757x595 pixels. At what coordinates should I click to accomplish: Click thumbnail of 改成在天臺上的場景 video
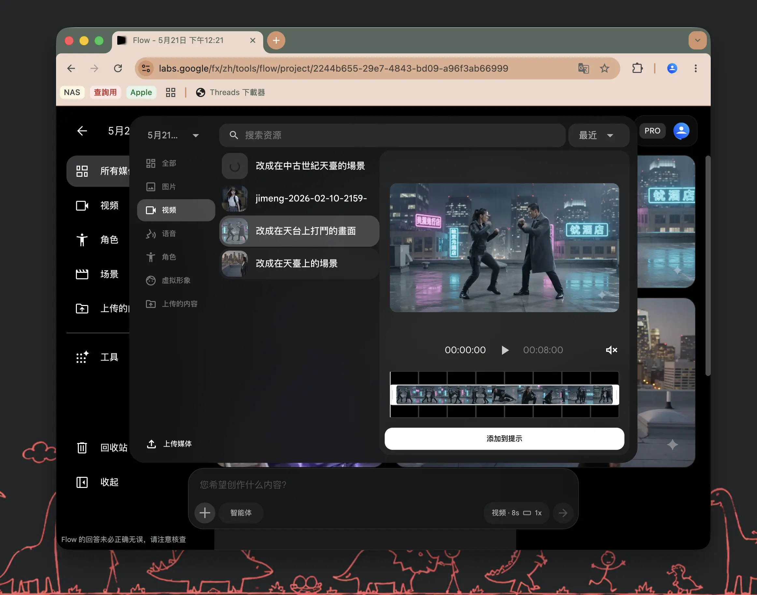coord(235,264)
